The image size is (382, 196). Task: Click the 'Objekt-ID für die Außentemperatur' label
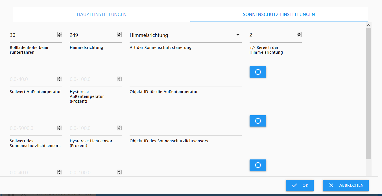[x=163, y=92]
